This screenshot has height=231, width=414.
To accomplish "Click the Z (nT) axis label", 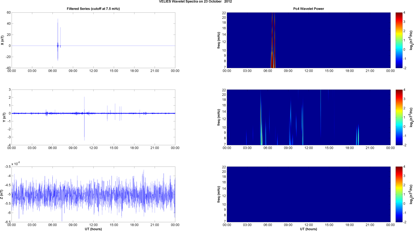I will point(2,194).
